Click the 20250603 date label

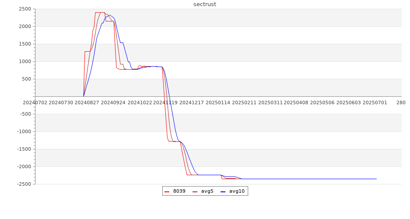[349, 102]
